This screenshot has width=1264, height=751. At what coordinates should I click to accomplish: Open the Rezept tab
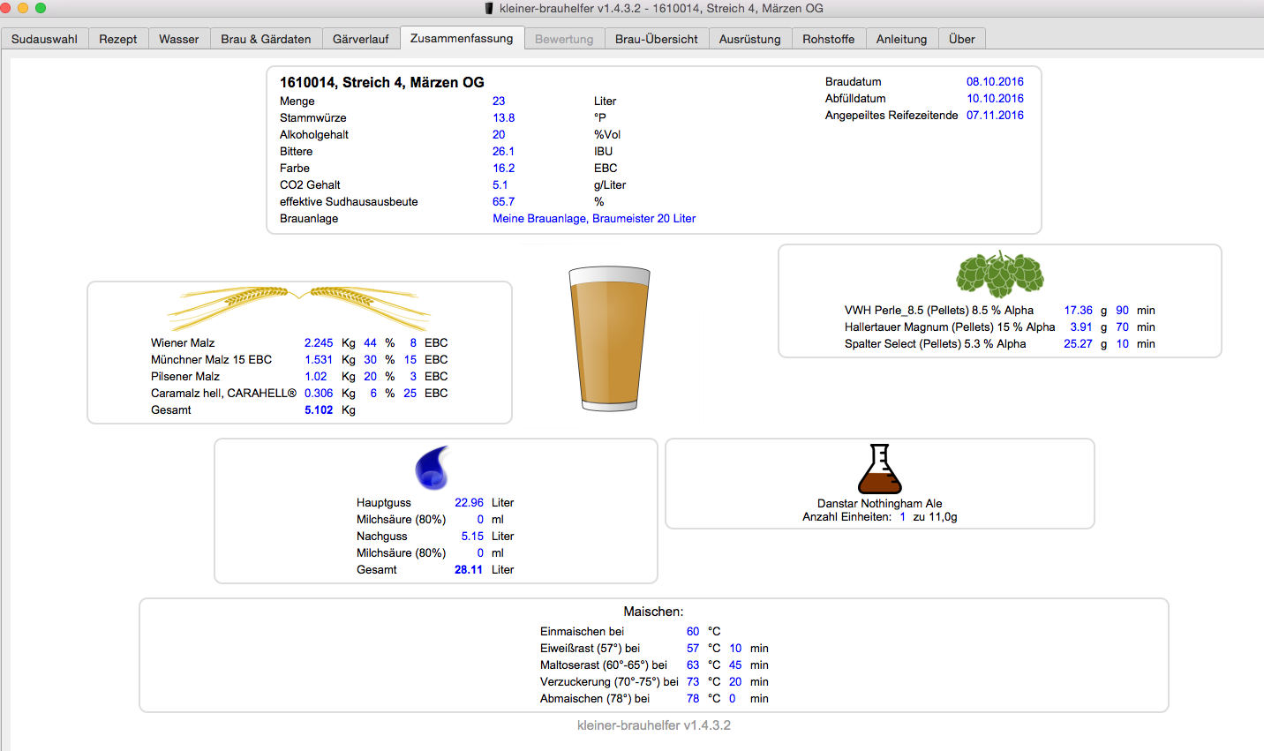pos(118,39)
